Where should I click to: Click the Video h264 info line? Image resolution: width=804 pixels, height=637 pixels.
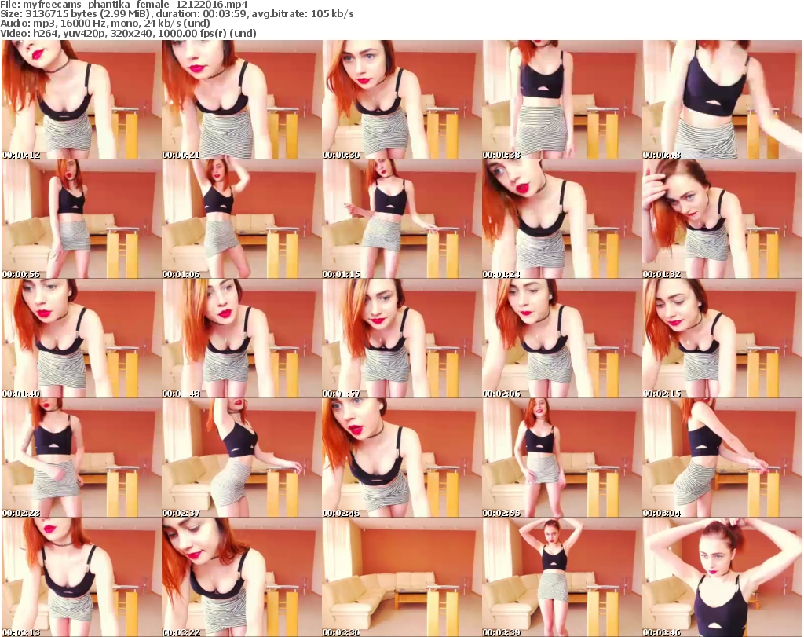pyautogui.click(x=128, y=33)
